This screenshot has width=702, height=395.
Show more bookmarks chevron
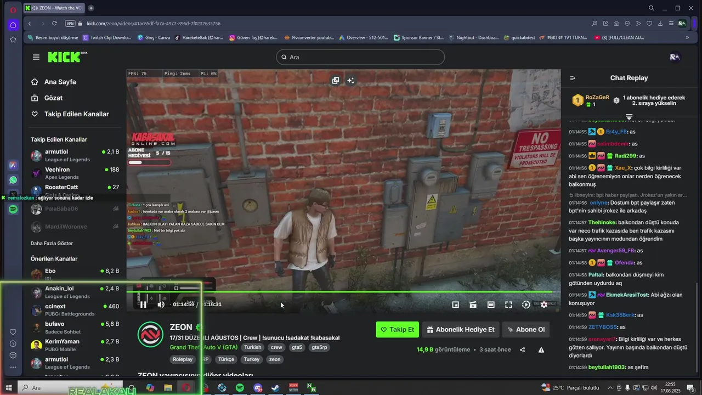(x=687, y=37)
